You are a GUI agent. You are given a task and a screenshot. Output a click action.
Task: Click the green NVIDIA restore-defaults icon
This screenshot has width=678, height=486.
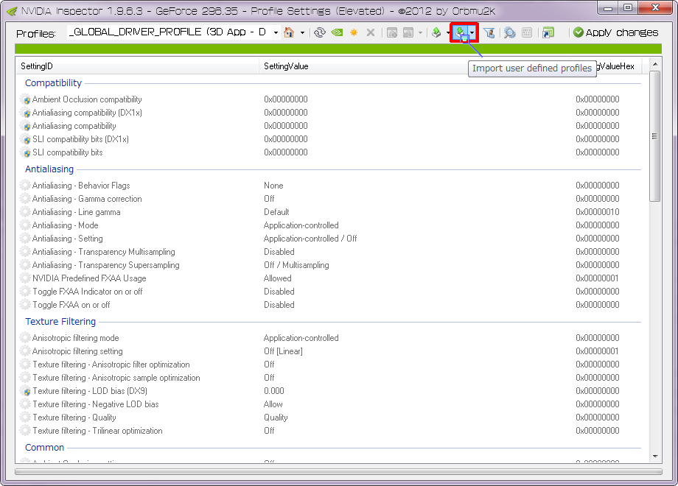click(x=337, y=32)
